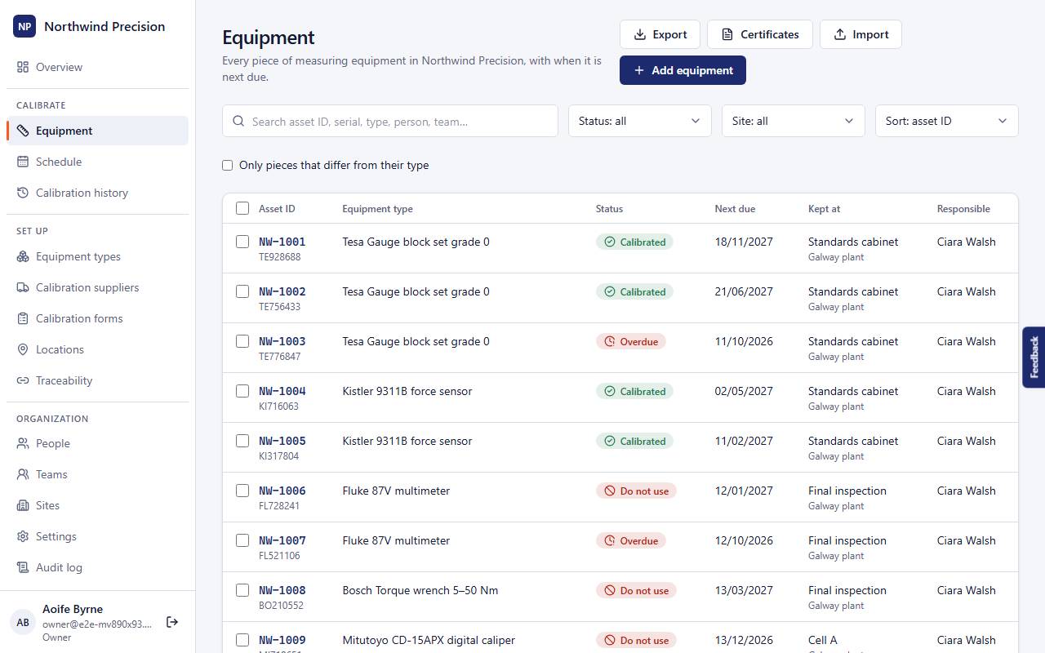Click Add equipment
This screenshot has width=1045, height=653.
[x=683, y=70]
